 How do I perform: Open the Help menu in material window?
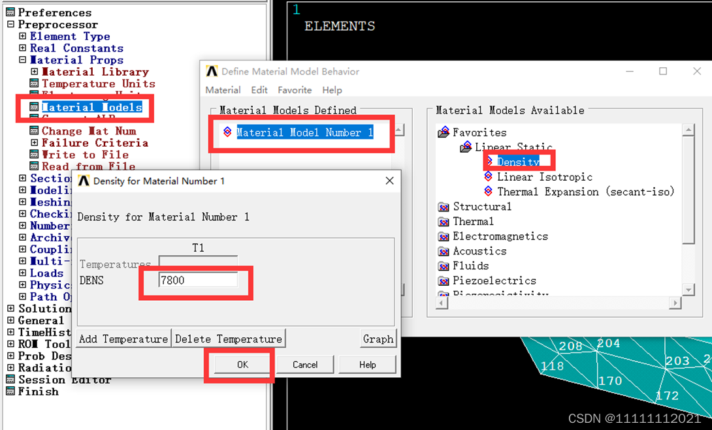332,90
